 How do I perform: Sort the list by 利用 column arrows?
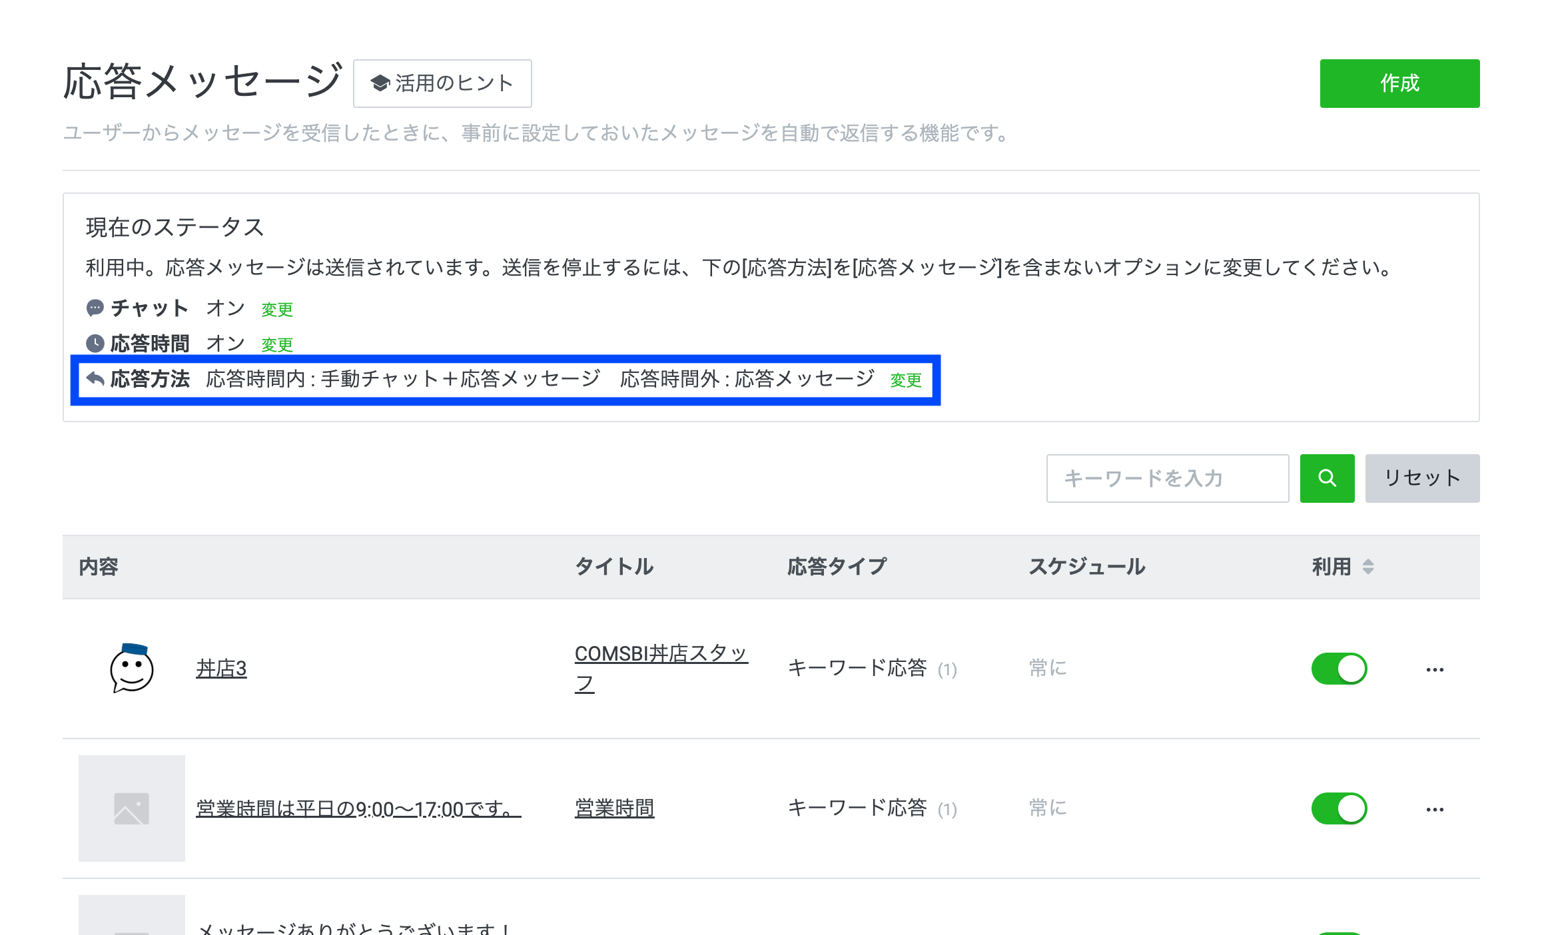click(x=1367, y=567)
